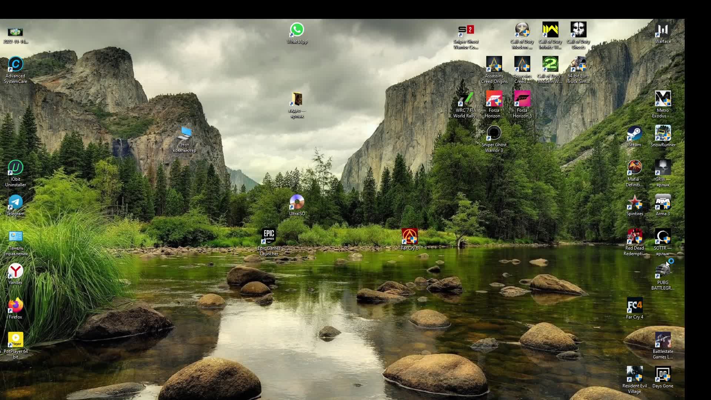Select the WhatsApp desktop shortcut

(297, 30)
